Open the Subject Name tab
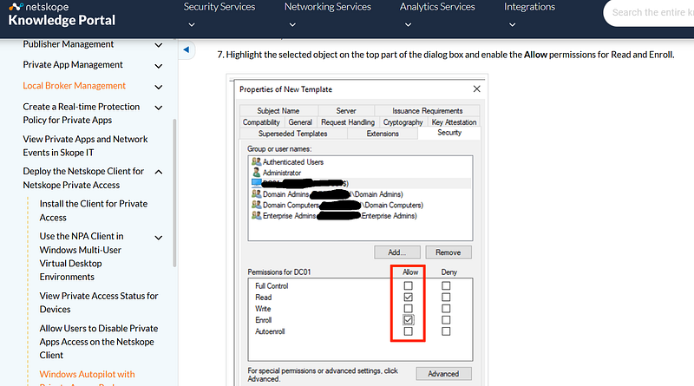The height and width of the screenshot is (386, 694). 278,111
